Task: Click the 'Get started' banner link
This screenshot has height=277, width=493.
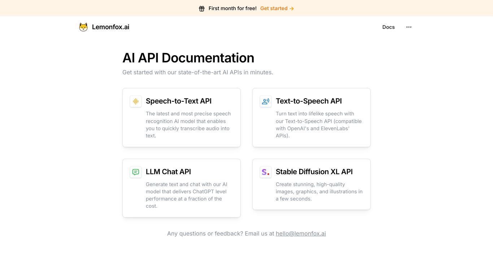Action: click(277, 8)
